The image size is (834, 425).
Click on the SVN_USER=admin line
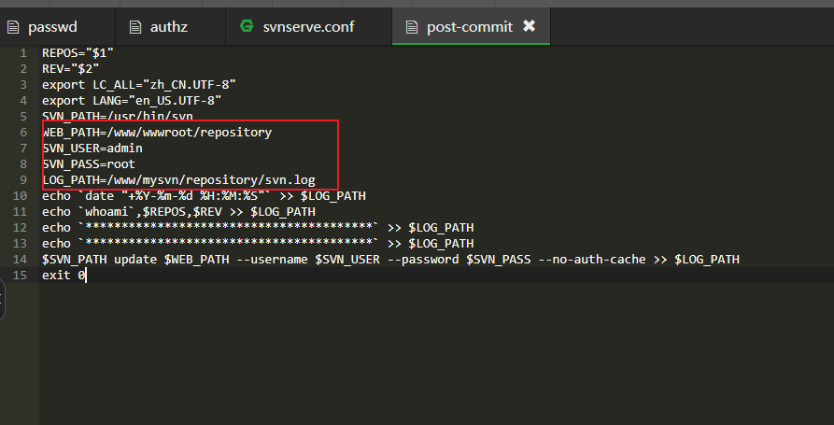point(92,149)
